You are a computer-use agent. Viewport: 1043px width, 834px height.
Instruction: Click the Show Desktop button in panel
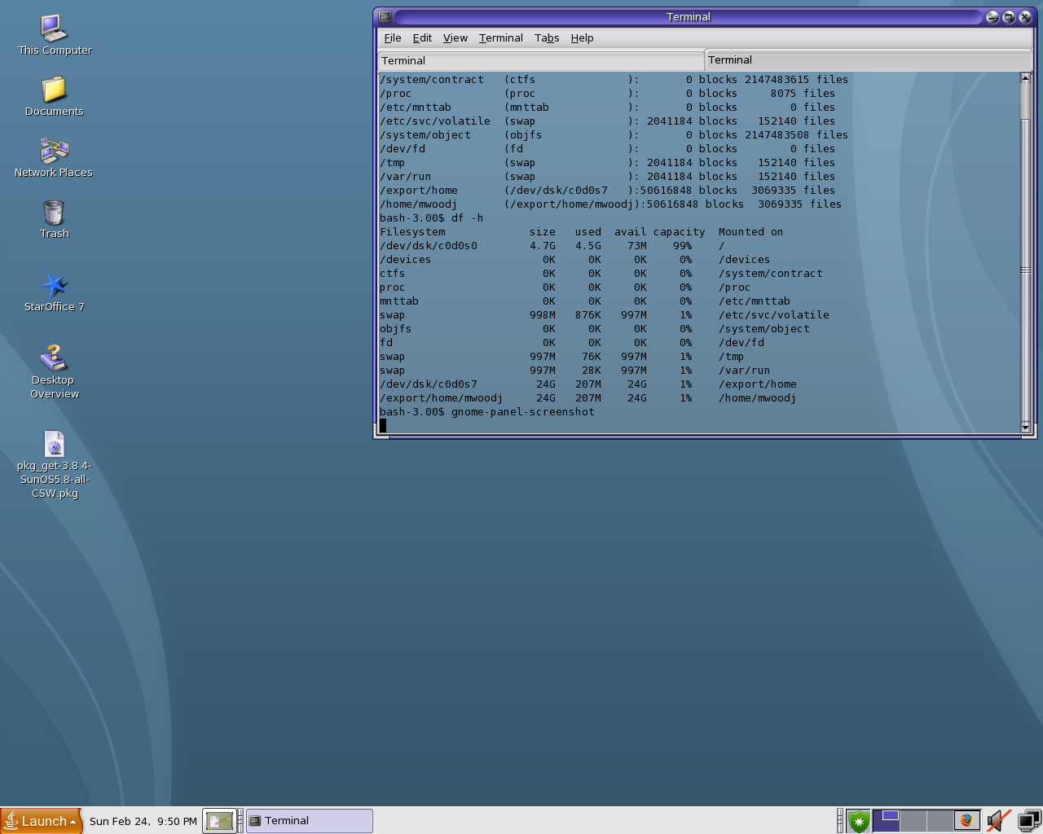(x=219, y=821)
